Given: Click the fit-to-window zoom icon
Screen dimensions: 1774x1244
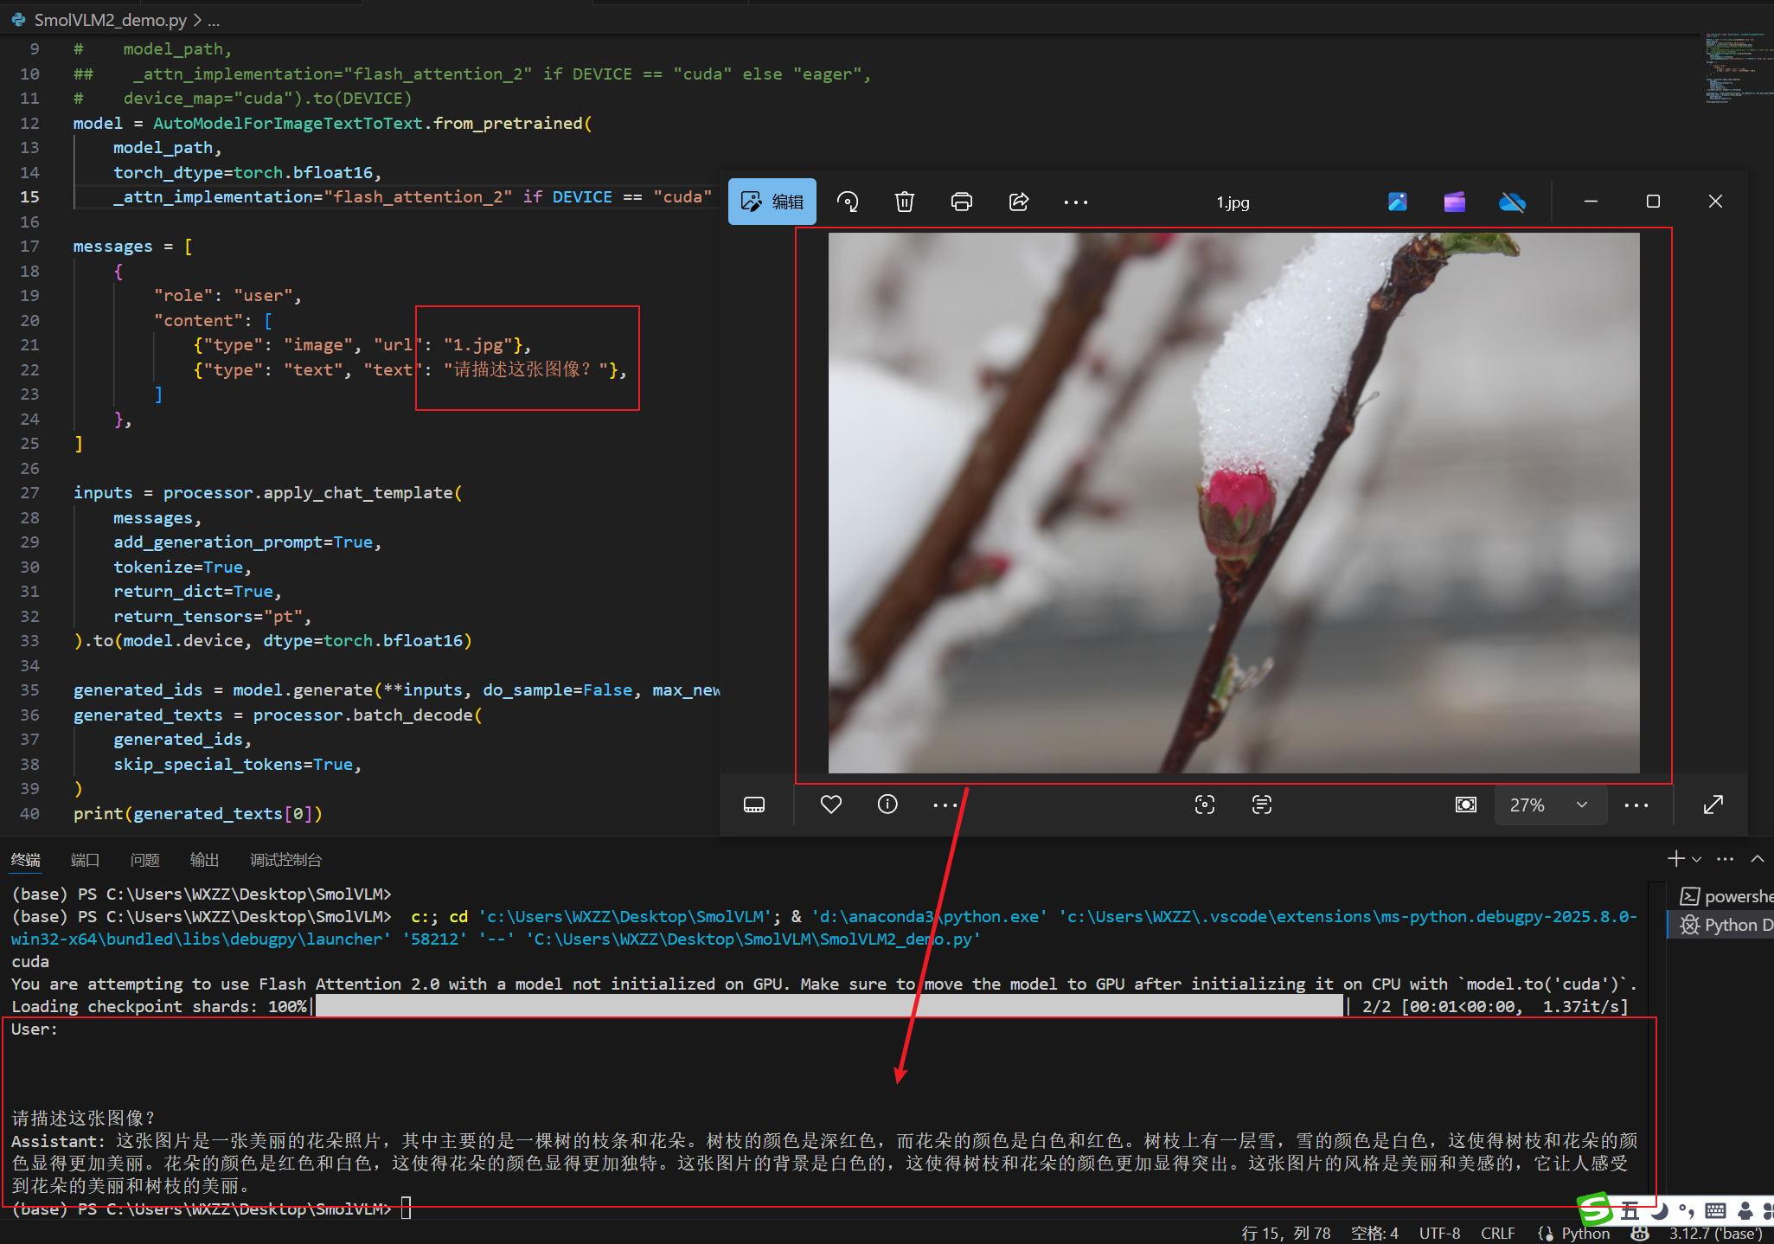Looking at the screenshot, I should 1466,805.
